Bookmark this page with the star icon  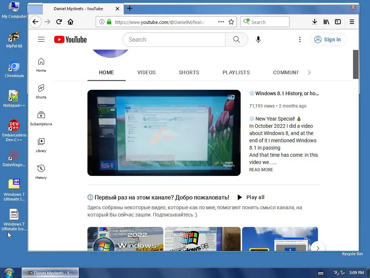(x=231, y=22)
